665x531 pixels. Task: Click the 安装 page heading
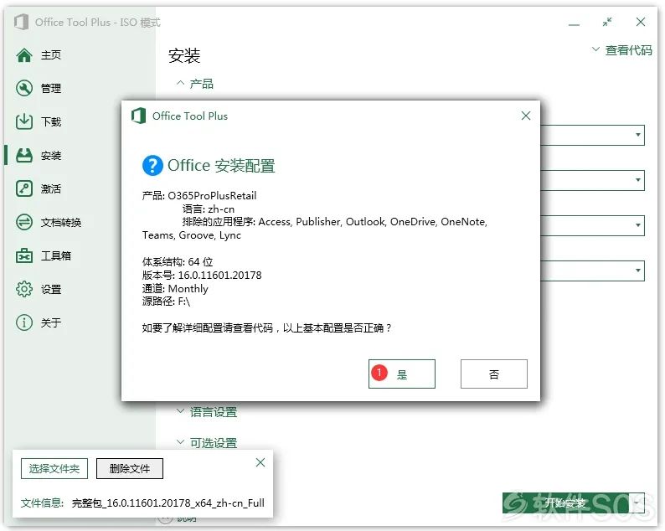pos(184,55)
